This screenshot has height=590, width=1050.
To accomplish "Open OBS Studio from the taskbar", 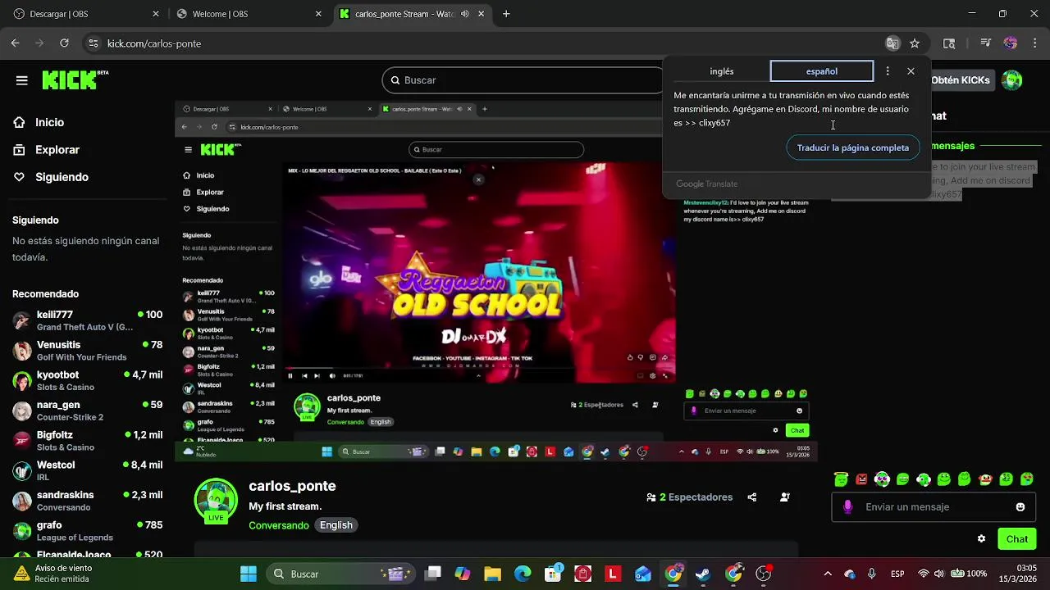I will coord(764,574).
